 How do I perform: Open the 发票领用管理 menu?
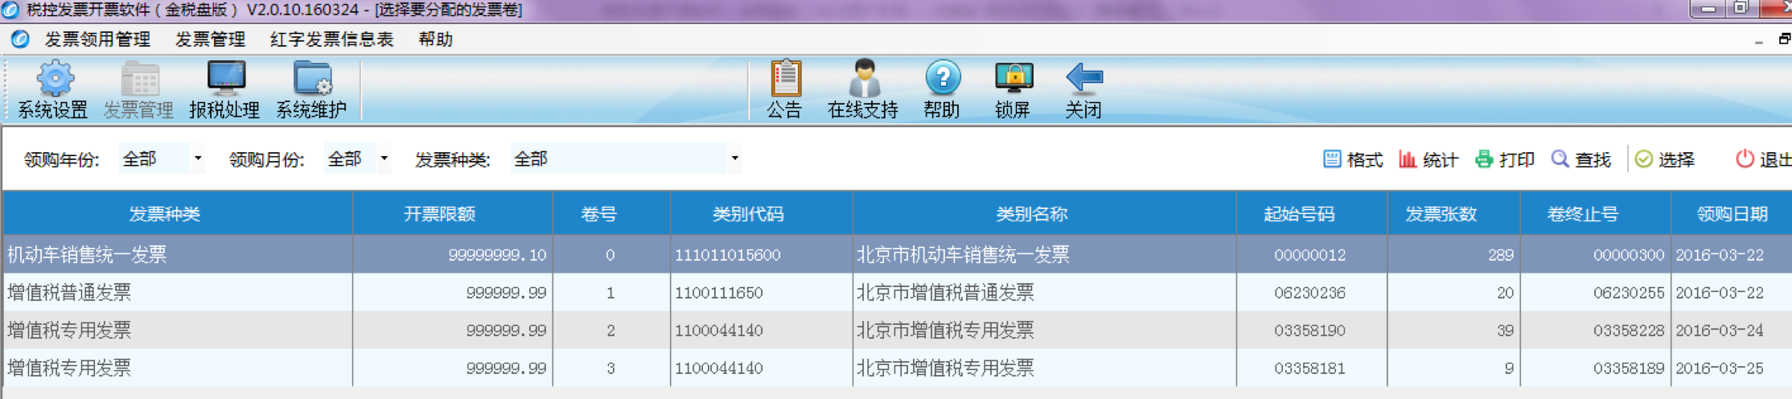(x=97, y=39)
